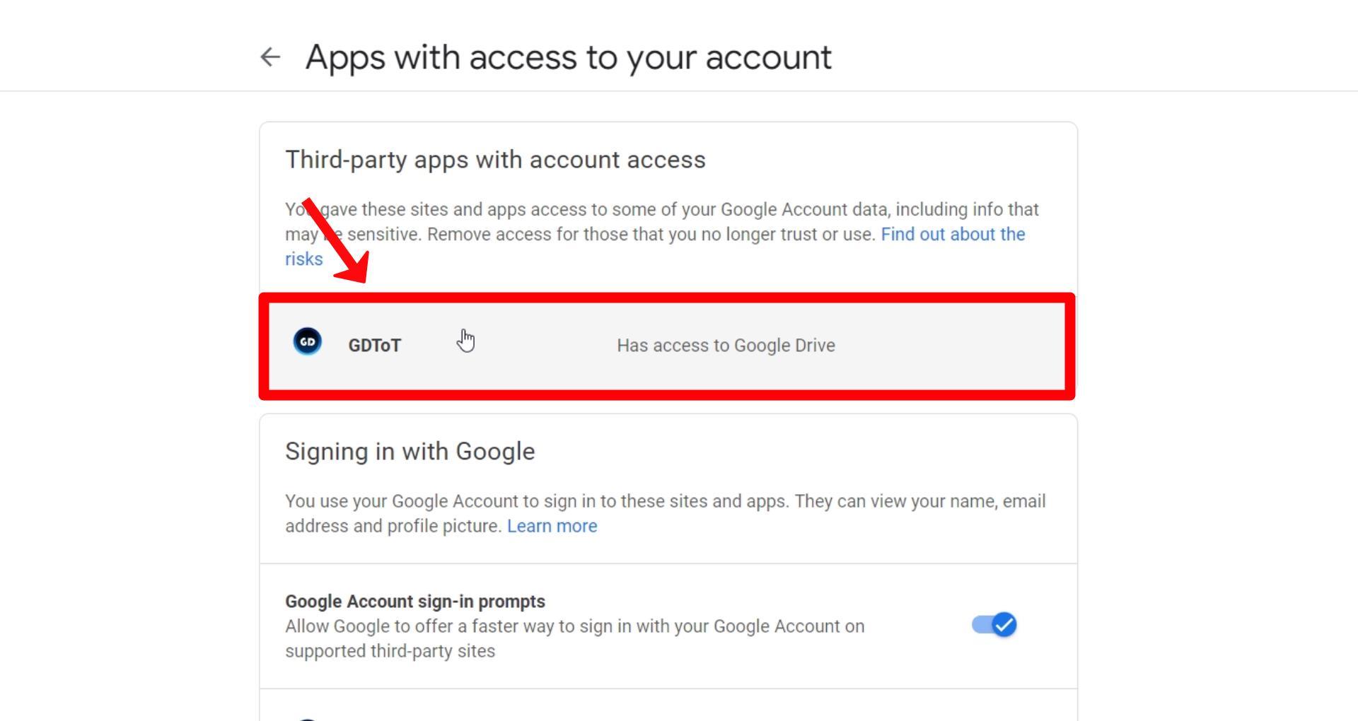Click the wrapped word 'risks' of the link

click(x=304, y=259)
